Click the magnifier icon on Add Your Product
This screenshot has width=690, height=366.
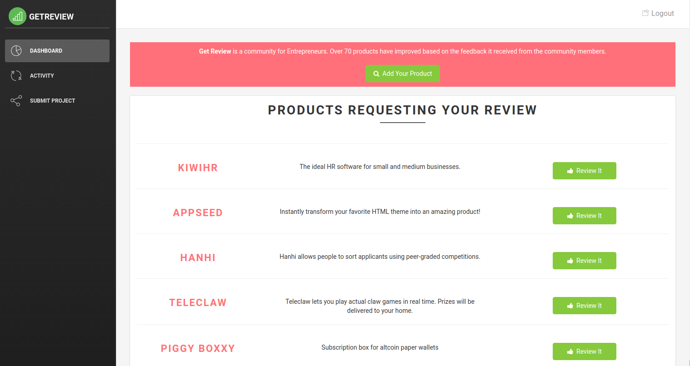376,74
